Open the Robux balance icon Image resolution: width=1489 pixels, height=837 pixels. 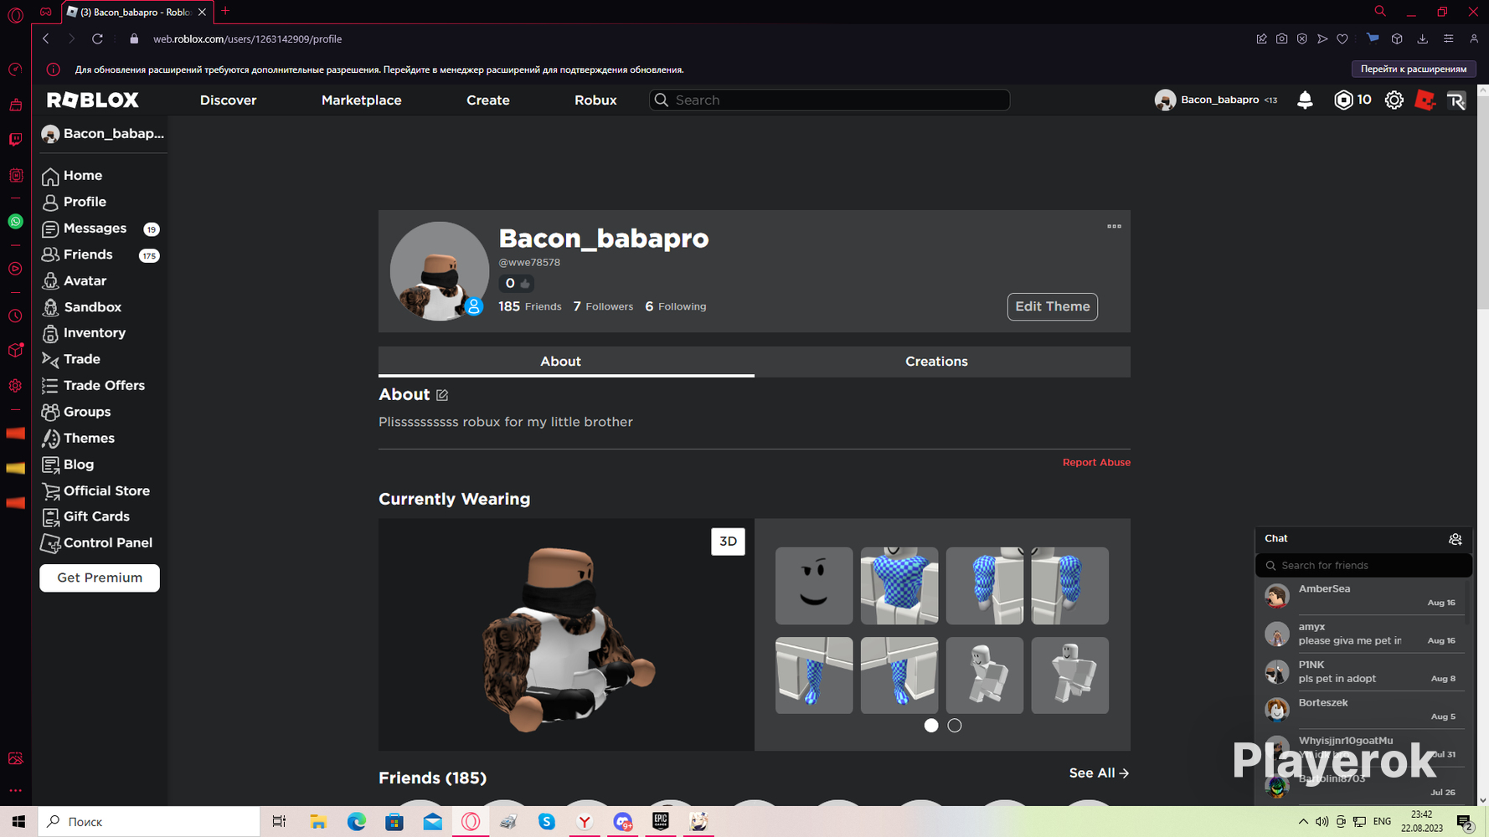coord(1343,100)
